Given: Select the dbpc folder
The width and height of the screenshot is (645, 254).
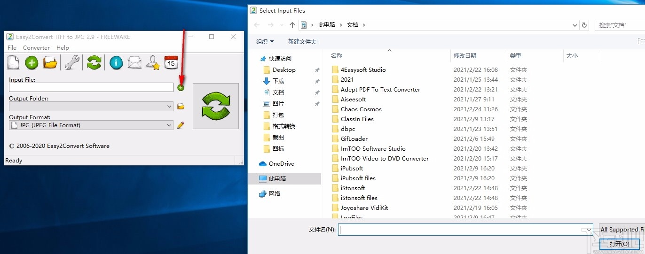Looking at the screenshot, I should [348, 129].
